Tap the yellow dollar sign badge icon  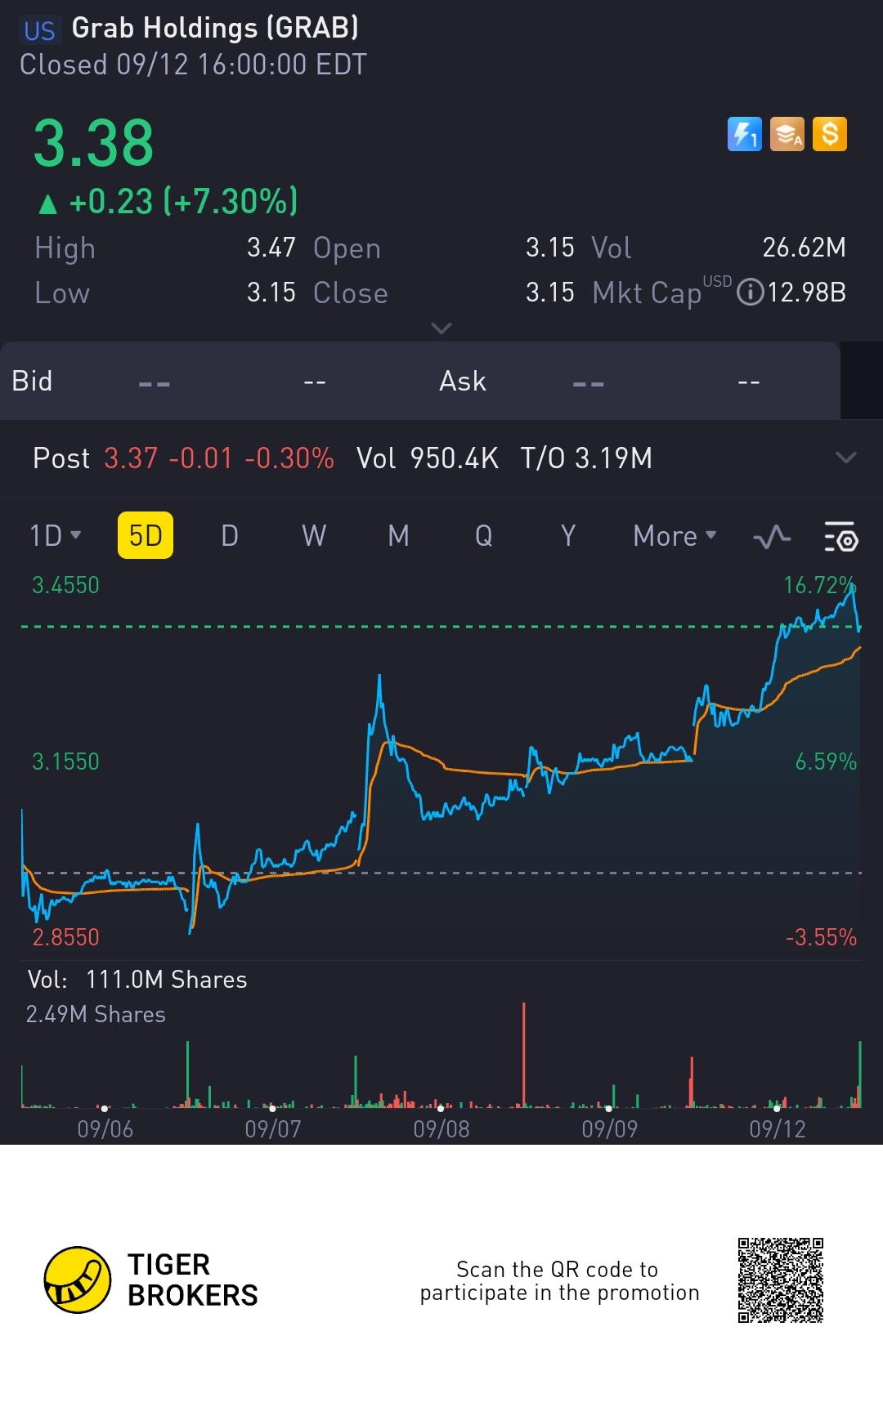click(830, 134)
